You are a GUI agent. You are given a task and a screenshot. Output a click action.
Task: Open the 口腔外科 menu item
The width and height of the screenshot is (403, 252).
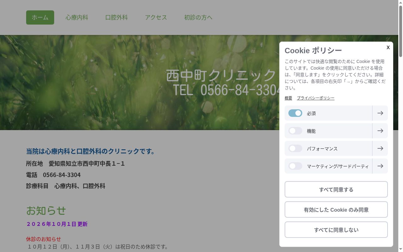116,17
